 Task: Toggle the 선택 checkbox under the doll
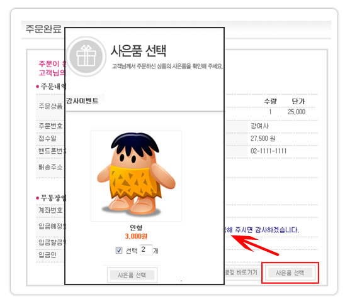pyautogui.click(x=119, y=251)
